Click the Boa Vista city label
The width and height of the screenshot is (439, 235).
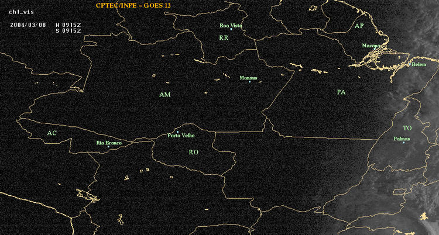point(231,26)
